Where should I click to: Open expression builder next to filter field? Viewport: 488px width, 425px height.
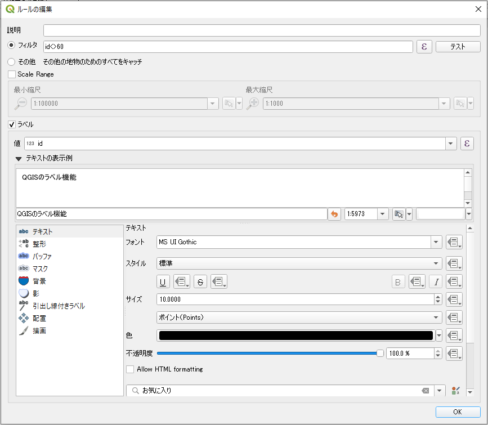pos(424,47)
